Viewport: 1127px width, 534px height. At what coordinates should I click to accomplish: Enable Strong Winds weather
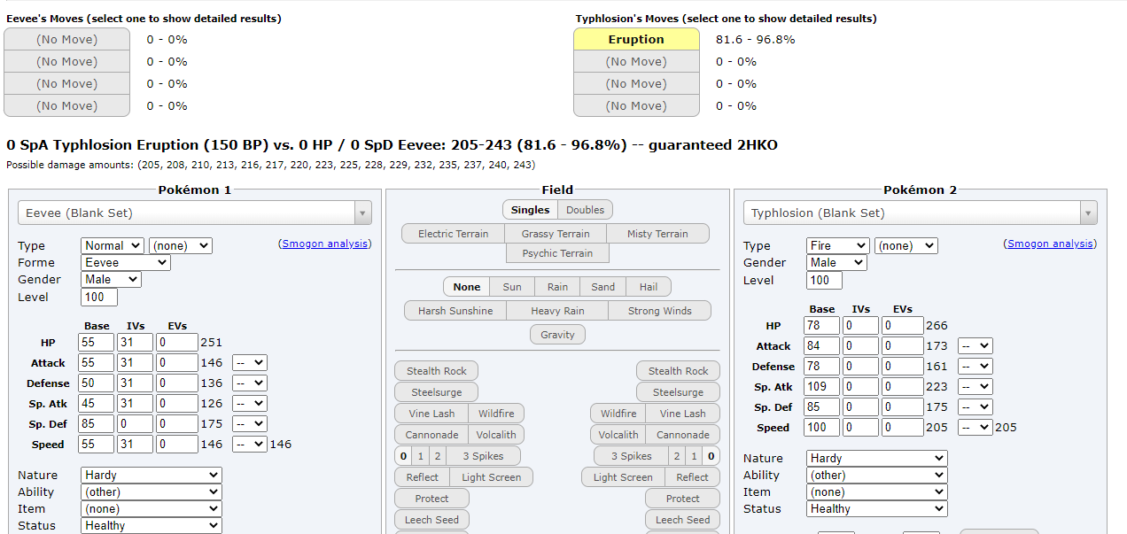[660, 311]
